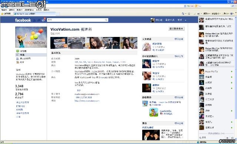Click the VicoVation page profile picture
237x144 pixels.
[31, 37]
